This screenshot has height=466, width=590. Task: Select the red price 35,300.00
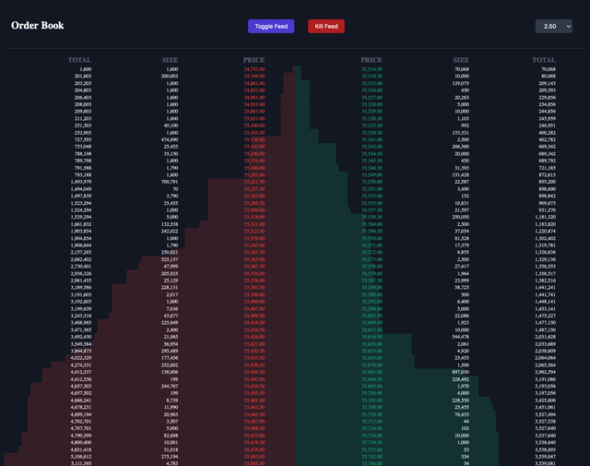tap(254, 210)
